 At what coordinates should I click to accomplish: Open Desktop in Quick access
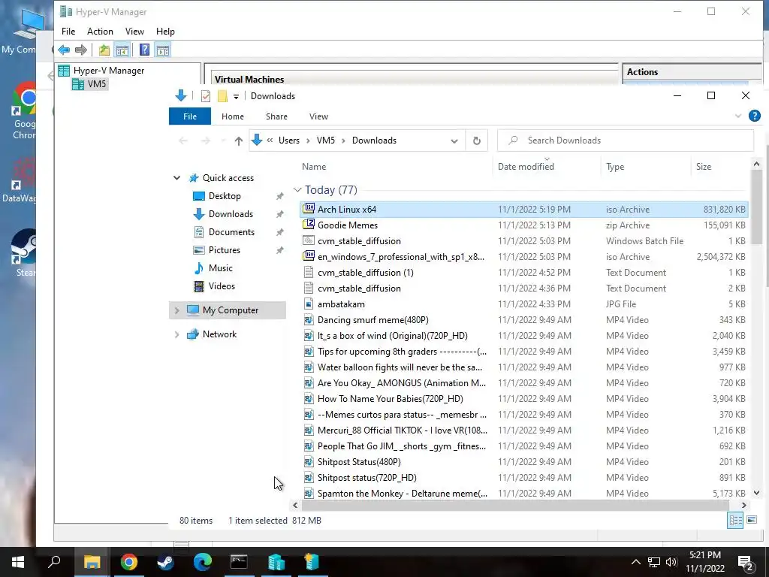(224, 196)
